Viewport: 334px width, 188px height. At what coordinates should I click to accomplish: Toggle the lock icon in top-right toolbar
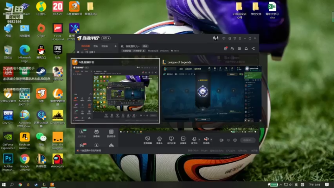click(232, 48)
